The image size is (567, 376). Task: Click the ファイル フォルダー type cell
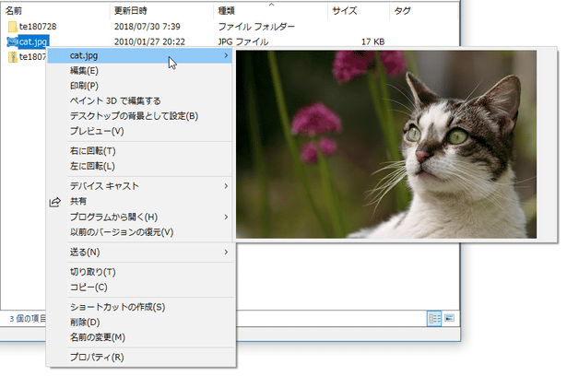(256, 27)
